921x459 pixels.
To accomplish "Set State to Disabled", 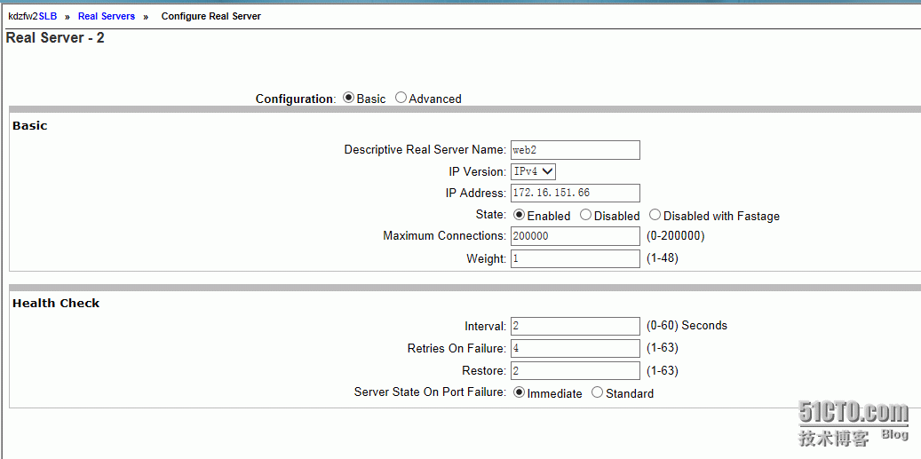I will (585, 215).
